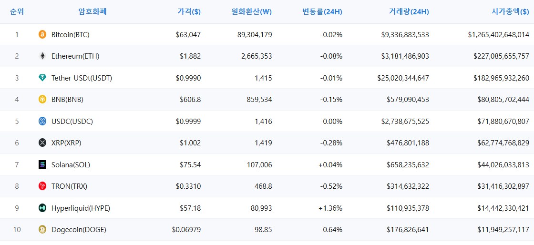
Task: Click the Solana logo icon
Action: click(x=42, y=165)
